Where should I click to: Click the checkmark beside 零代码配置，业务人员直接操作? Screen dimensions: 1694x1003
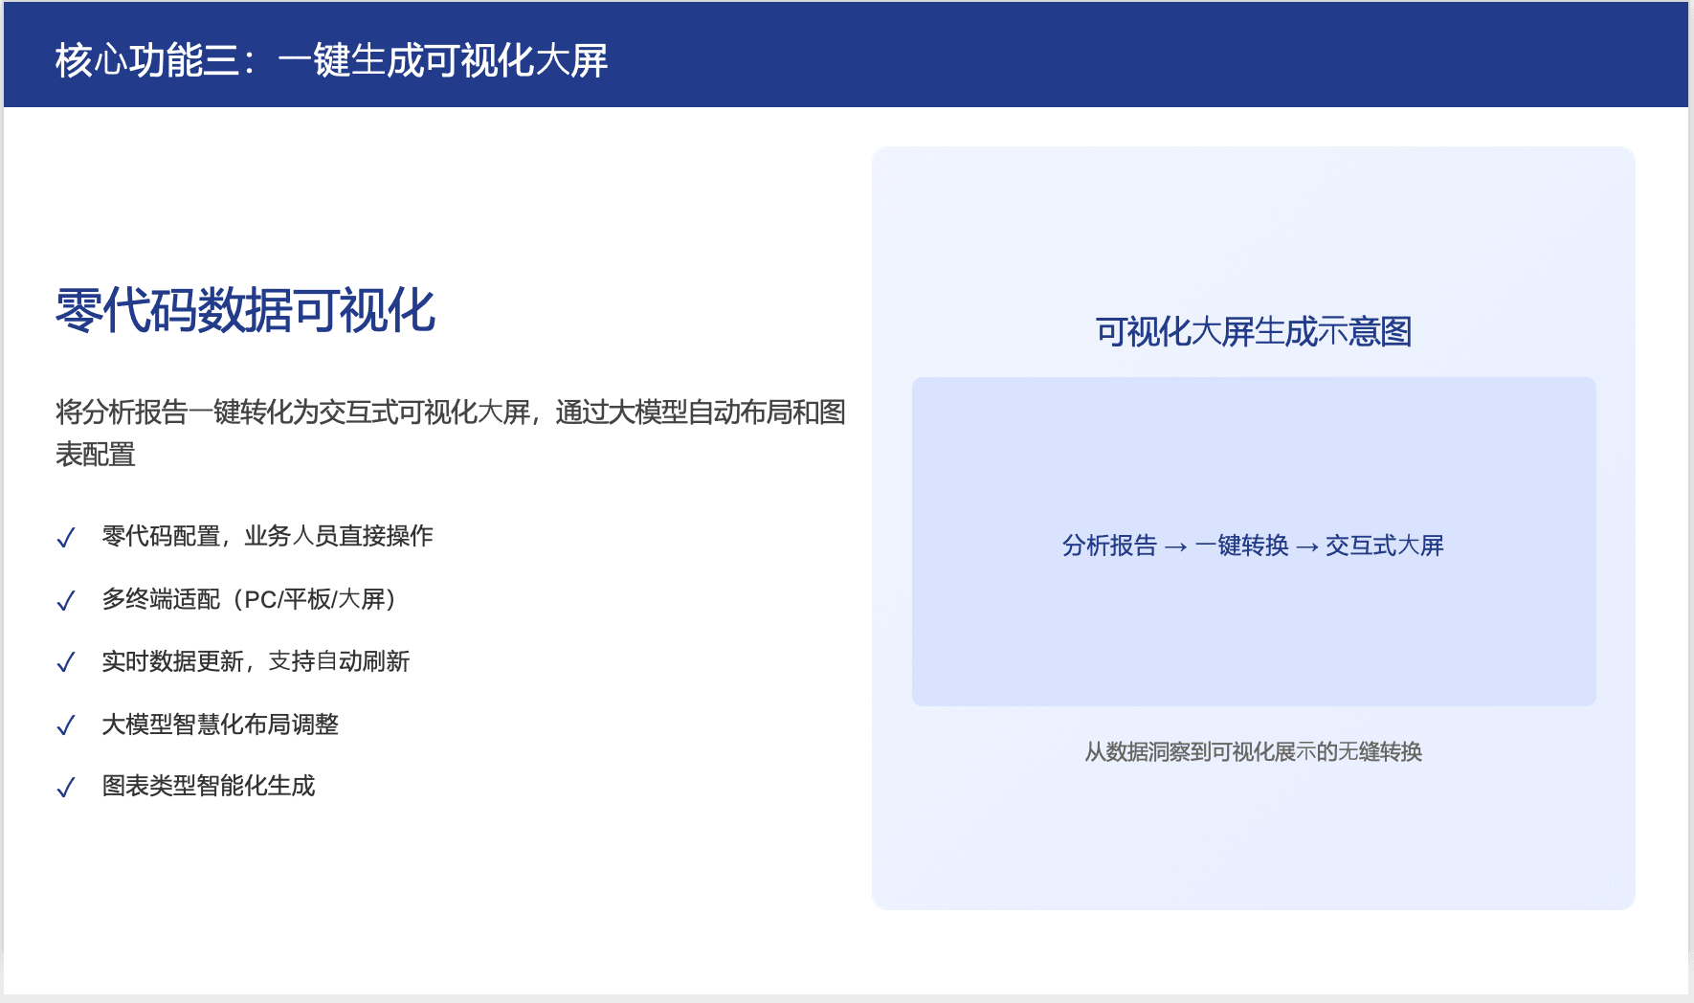tap(66, 538)
